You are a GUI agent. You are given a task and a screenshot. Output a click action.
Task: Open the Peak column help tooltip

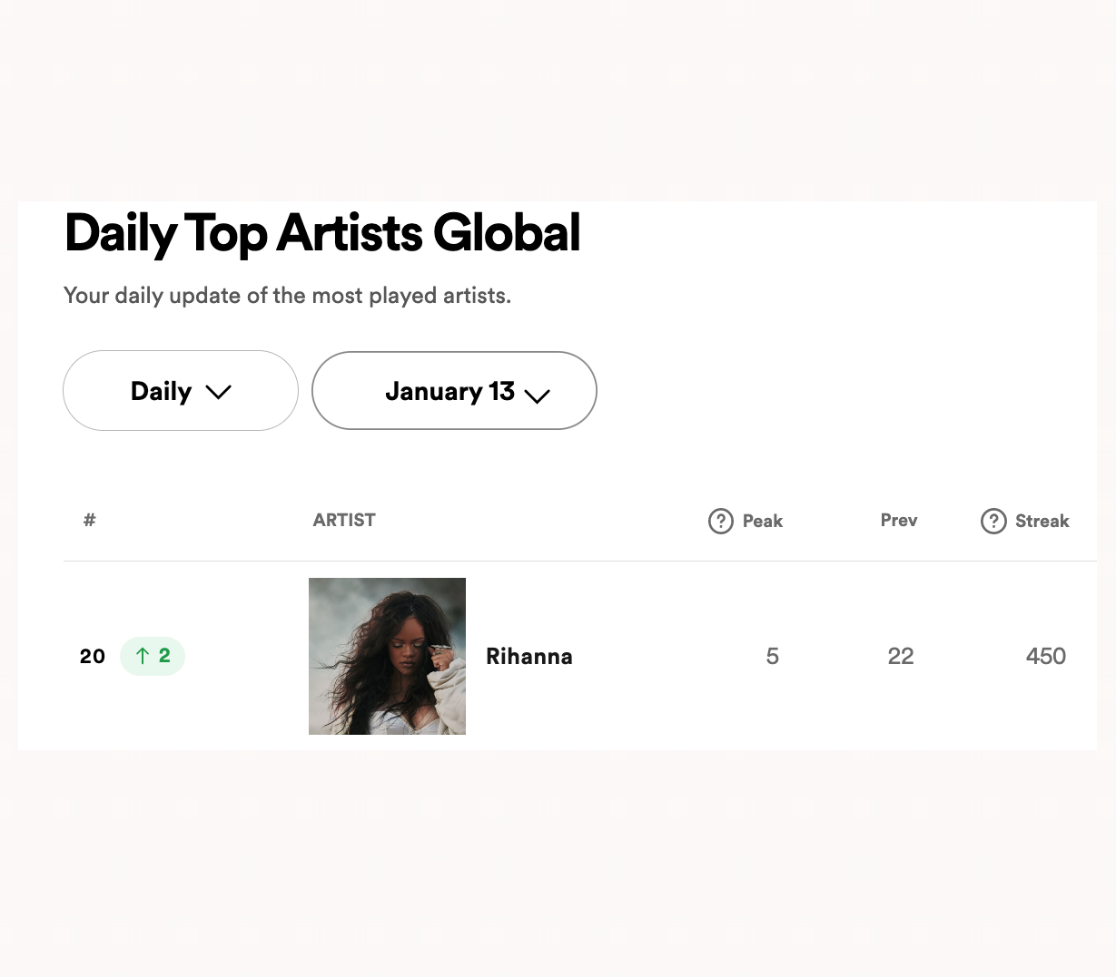[720, 521]
